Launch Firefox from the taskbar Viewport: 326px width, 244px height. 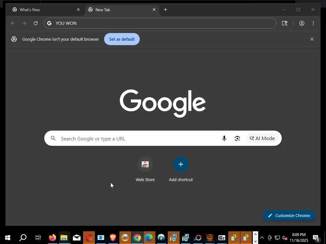point(53,238)
